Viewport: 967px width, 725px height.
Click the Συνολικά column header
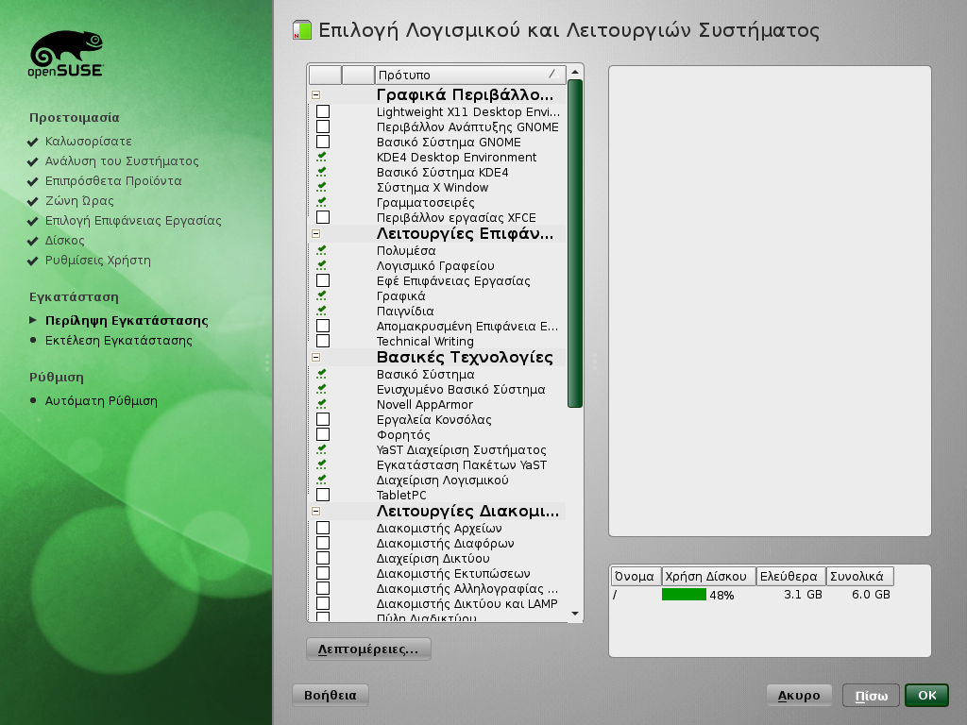click(859, 577)
